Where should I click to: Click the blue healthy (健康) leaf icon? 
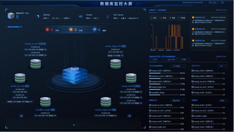point(94,30)
